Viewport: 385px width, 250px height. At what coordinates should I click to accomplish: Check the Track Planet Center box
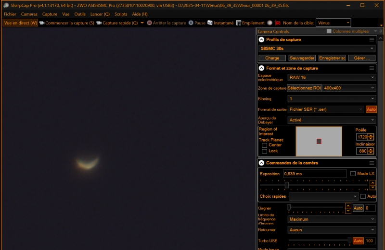264,145
